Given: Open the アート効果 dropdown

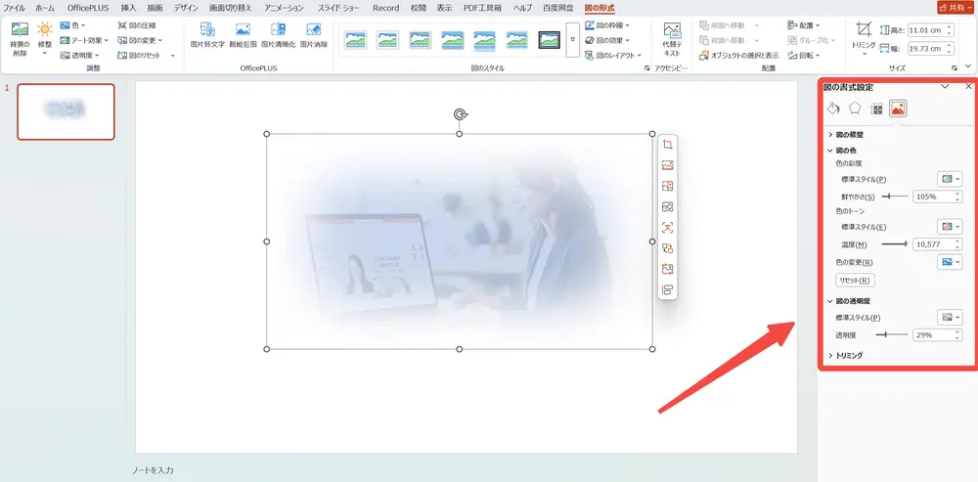Looking at the screenshot, I should click(84, 40).
